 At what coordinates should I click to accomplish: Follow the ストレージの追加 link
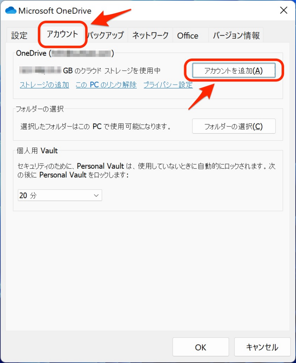click(44, 85)
